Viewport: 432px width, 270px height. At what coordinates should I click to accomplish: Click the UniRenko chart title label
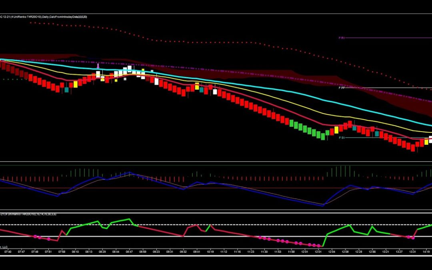[x=44, y=16]
